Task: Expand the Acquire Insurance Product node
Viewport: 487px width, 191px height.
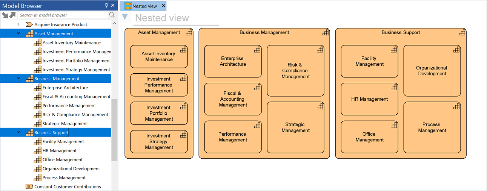Action: coord(18,24)
